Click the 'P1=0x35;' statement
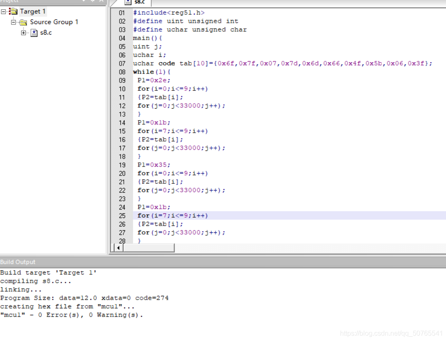The height and width of the screenshot is (341, 446). pyautogui.click(x=154, y=165)
